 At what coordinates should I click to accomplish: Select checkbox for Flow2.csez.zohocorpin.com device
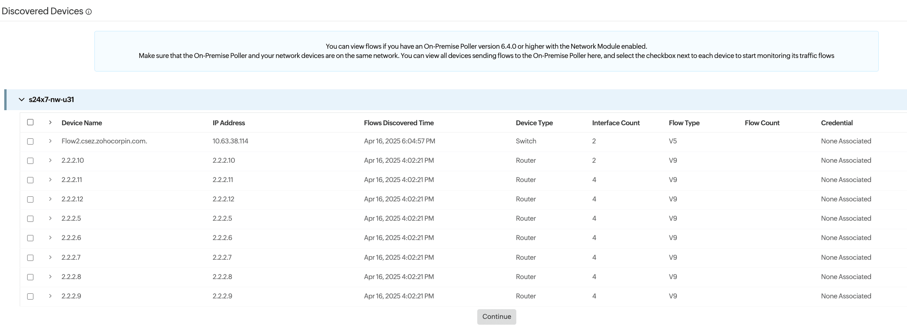[30, 141]
